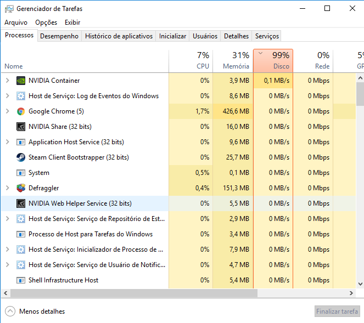The image size is (364, 323).
Task: Click the horizontal scrollbar right arrow
Action: pyautogui.click(x=351, y=293)
